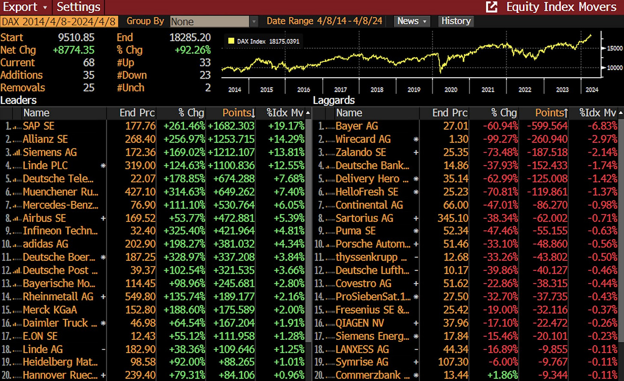
Task: Click the asterisk marker next to Delivery Hero
Action: click(416, 179)
